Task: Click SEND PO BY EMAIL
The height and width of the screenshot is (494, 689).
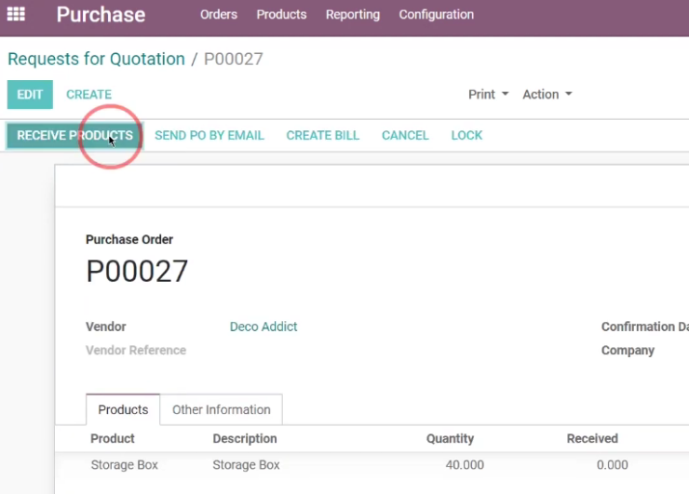Action: point(209,135)
